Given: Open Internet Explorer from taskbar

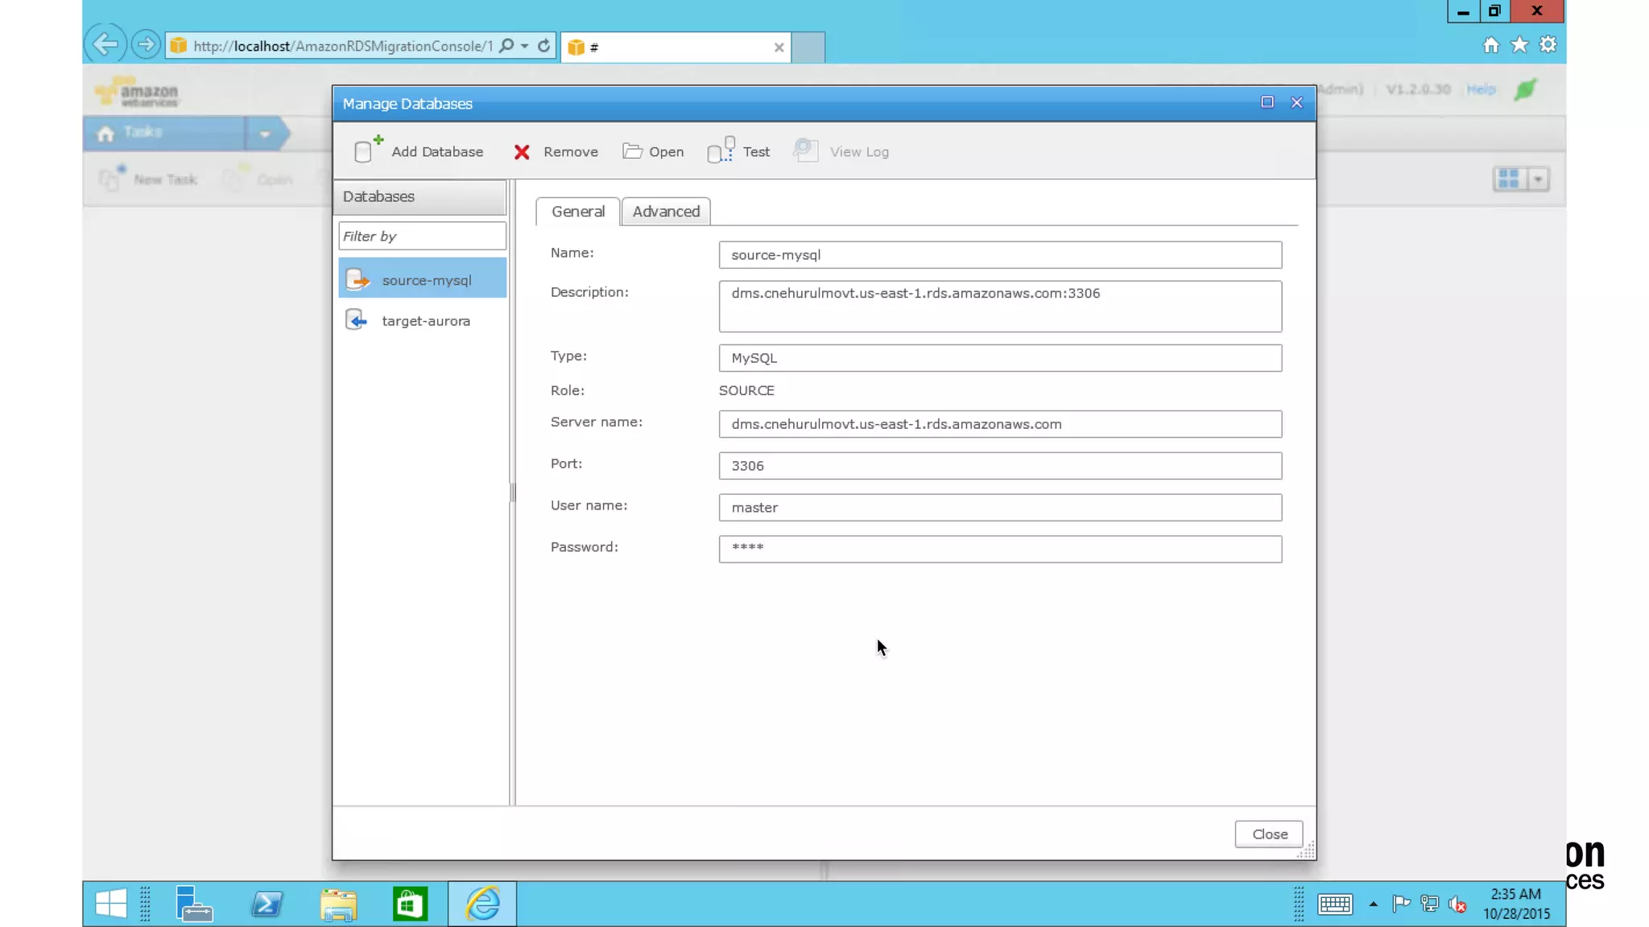Looking at the screenshot, I should [x=482, y=904].
